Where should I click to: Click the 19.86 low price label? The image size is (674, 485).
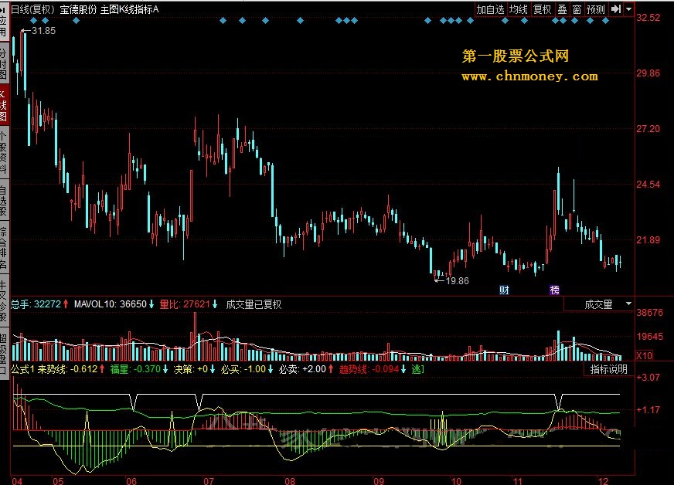click(458, 281)
